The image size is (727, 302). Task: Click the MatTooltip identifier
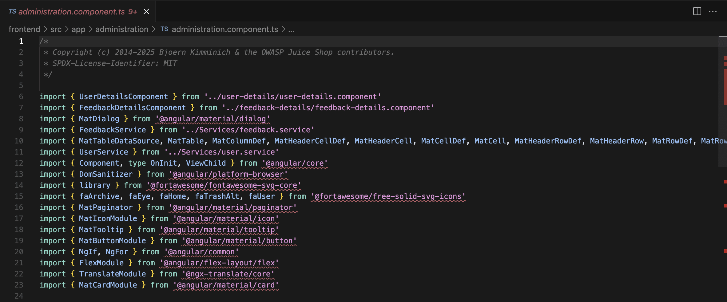coord(101,230)
